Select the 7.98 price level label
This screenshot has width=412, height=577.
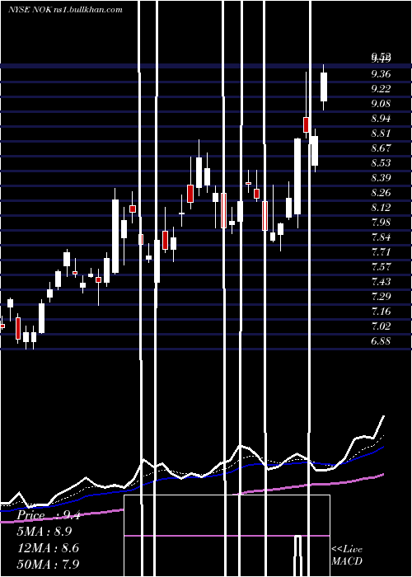click(x=381, y=223)
